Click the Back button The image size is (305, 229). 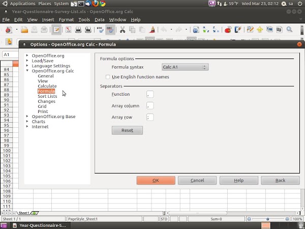click(280, 181)
